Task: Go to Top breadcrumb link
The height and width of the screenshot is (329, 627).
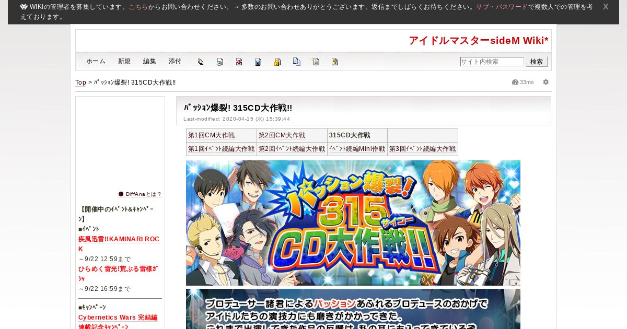Action: point(80,83)
